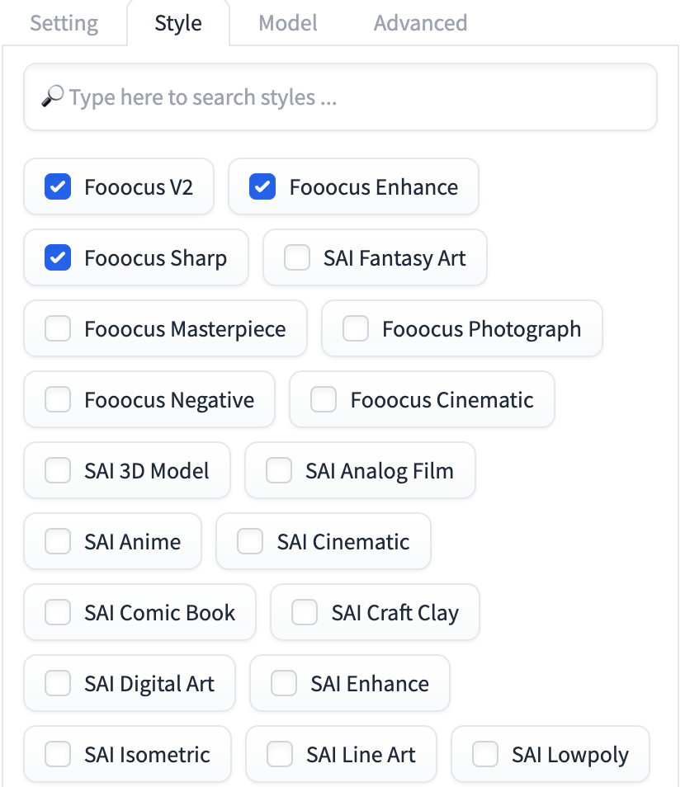Open the Model tab
The image size is (685, 787).
pyautogui.click(x=288, y=23)
